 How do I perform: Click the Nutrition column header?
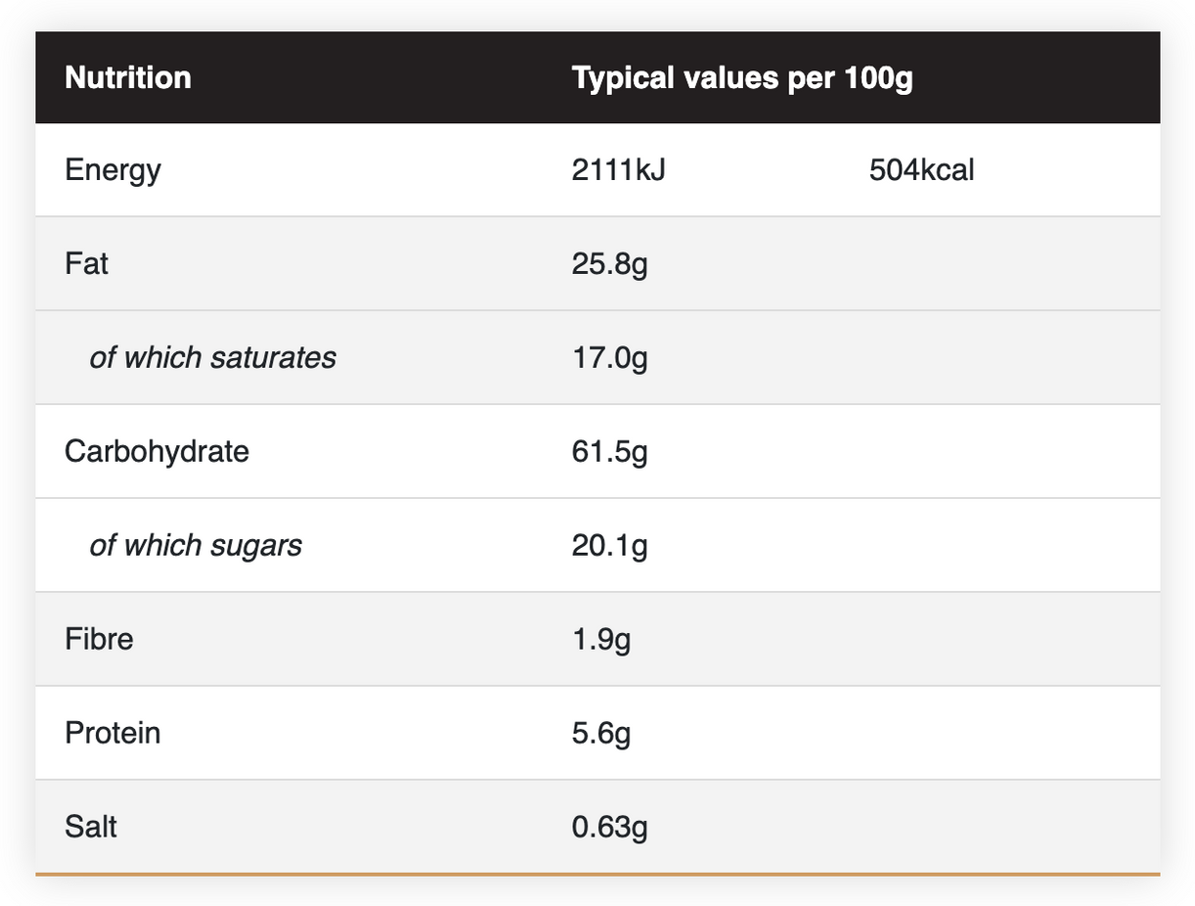pyautogui.click(x=128, y=77)
